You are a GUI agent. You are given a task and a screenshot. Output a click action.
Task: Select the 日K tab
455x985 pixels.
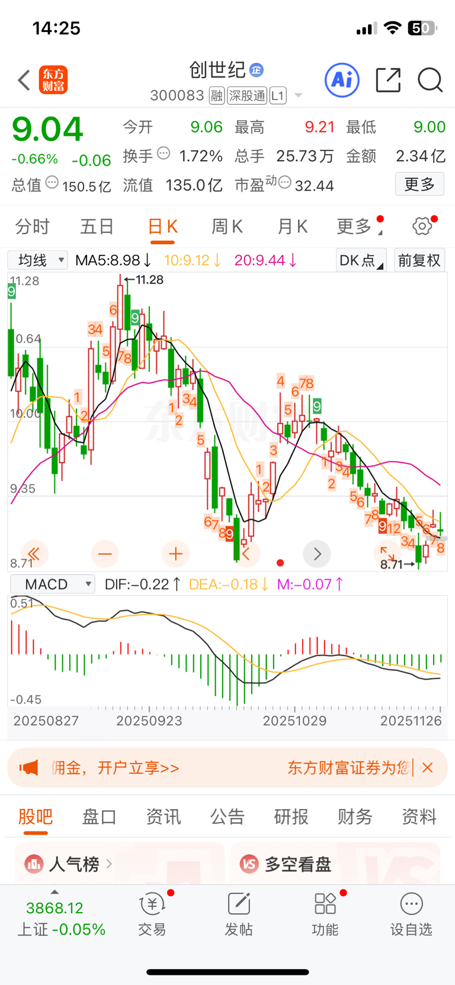point(162,226)
